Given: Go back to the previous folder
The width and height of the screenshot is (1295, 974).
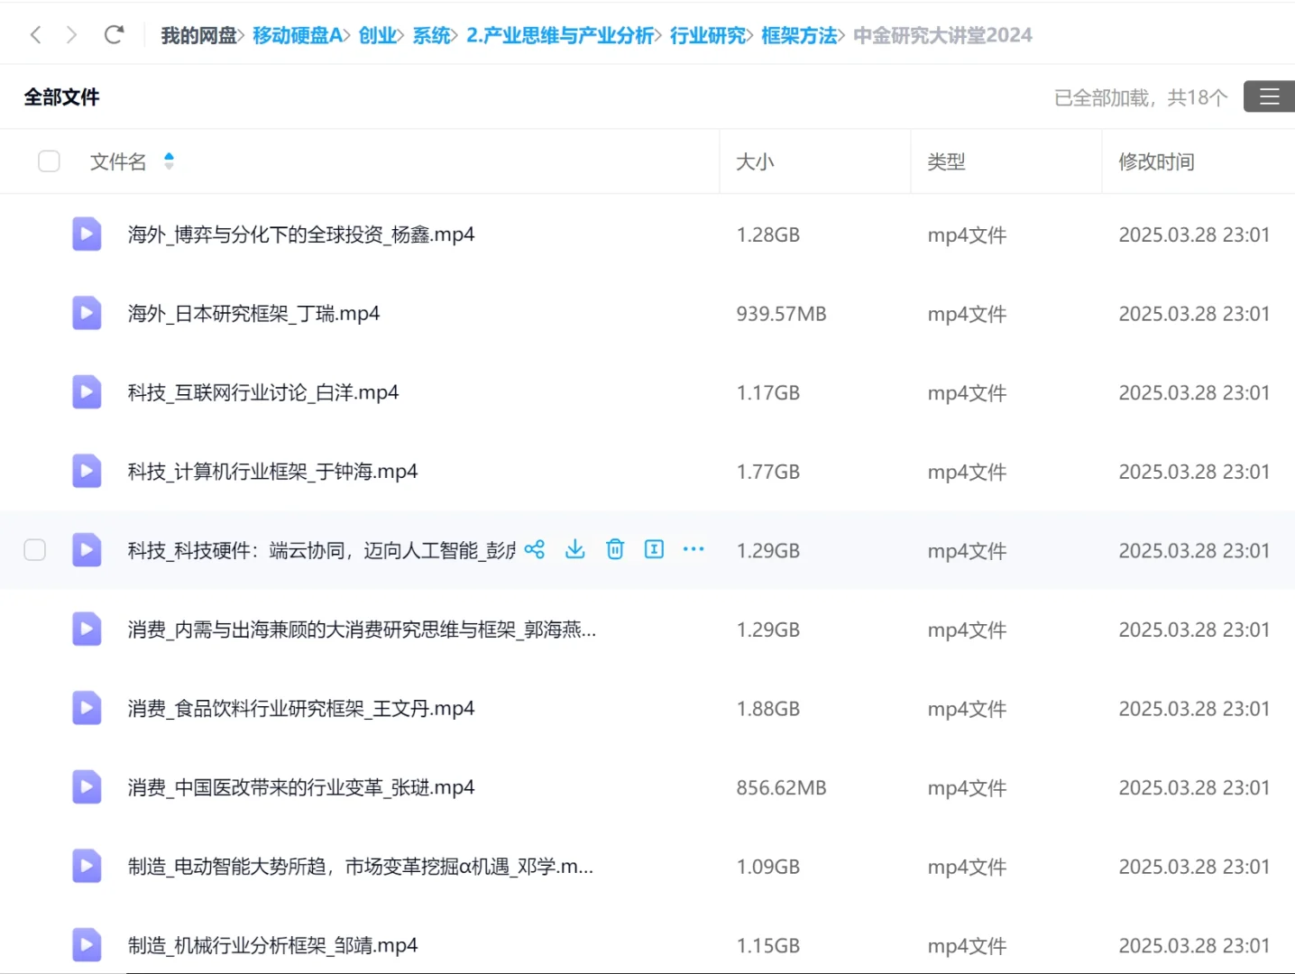Looking at the screenshot, I should [x=36, y=35].
